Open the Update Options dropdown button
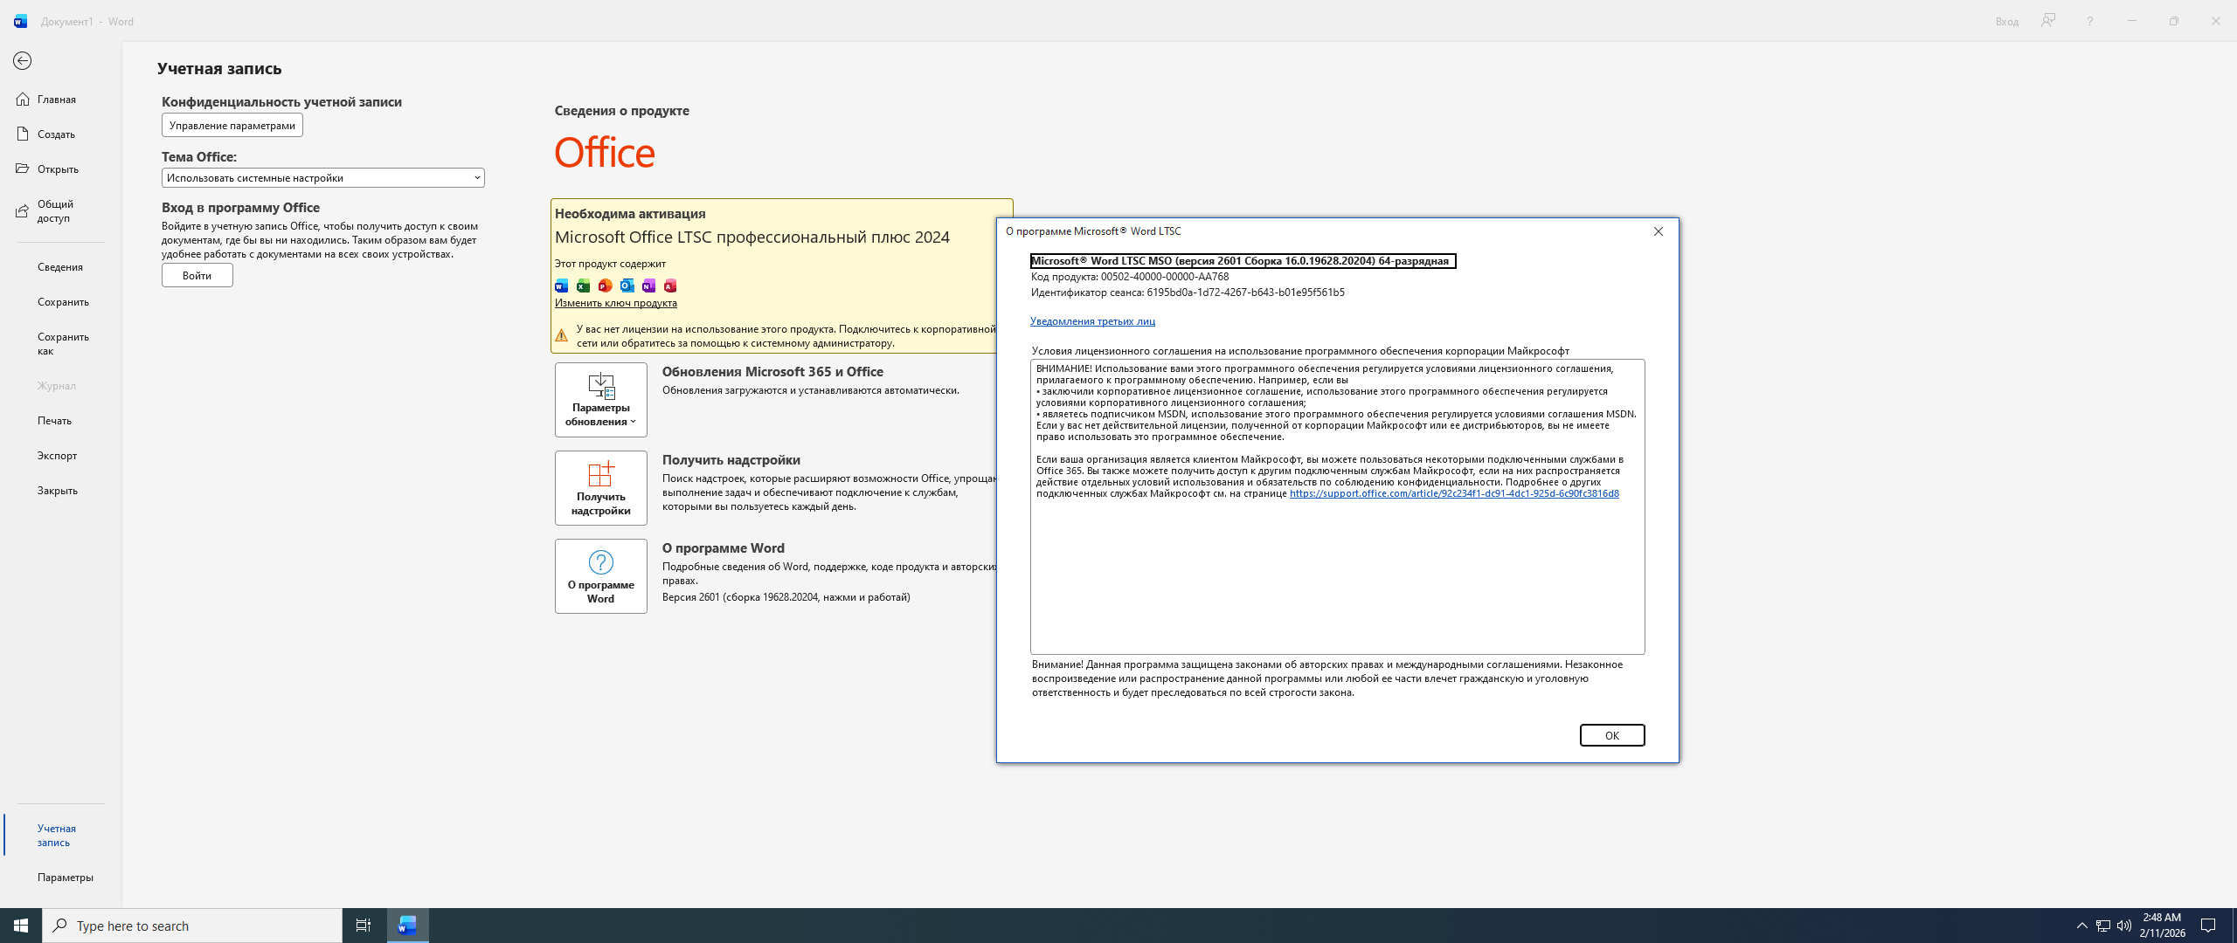The width and height of the screenshot is (2237, 943). click(x=600, y=400)
